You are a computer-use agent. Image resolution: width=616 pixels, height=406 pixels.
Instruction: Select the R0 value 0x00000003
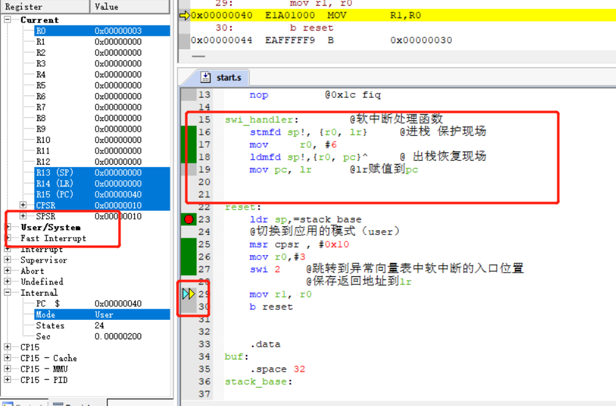pos(119,31)
